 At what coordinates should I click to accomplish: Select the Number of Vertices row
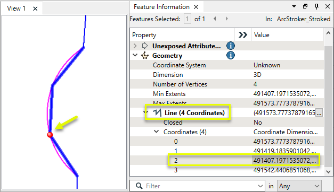click(227, 84)
